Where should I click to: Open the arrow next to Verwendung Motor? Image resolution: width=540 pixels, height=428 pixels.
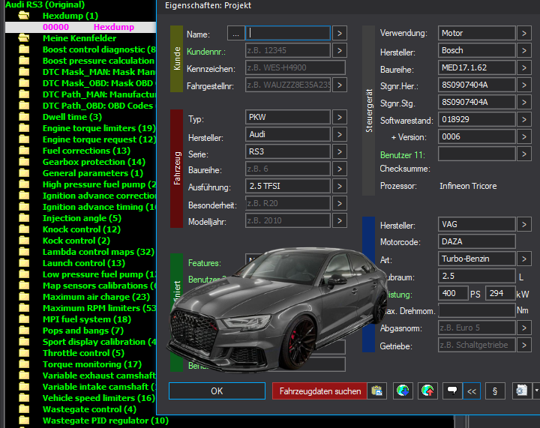[x=524, y=34]
